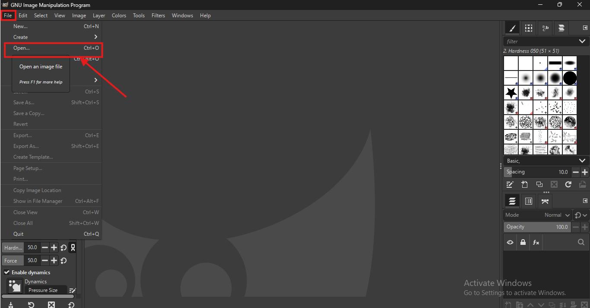Reset Hardness to default value
The image size is (590, 308).
click(x=63, y=248)
